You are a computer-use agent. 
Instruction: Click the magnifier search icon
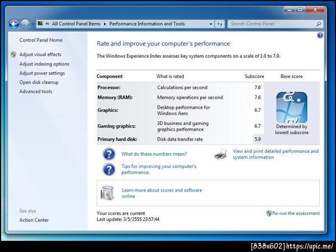point(319,24)
